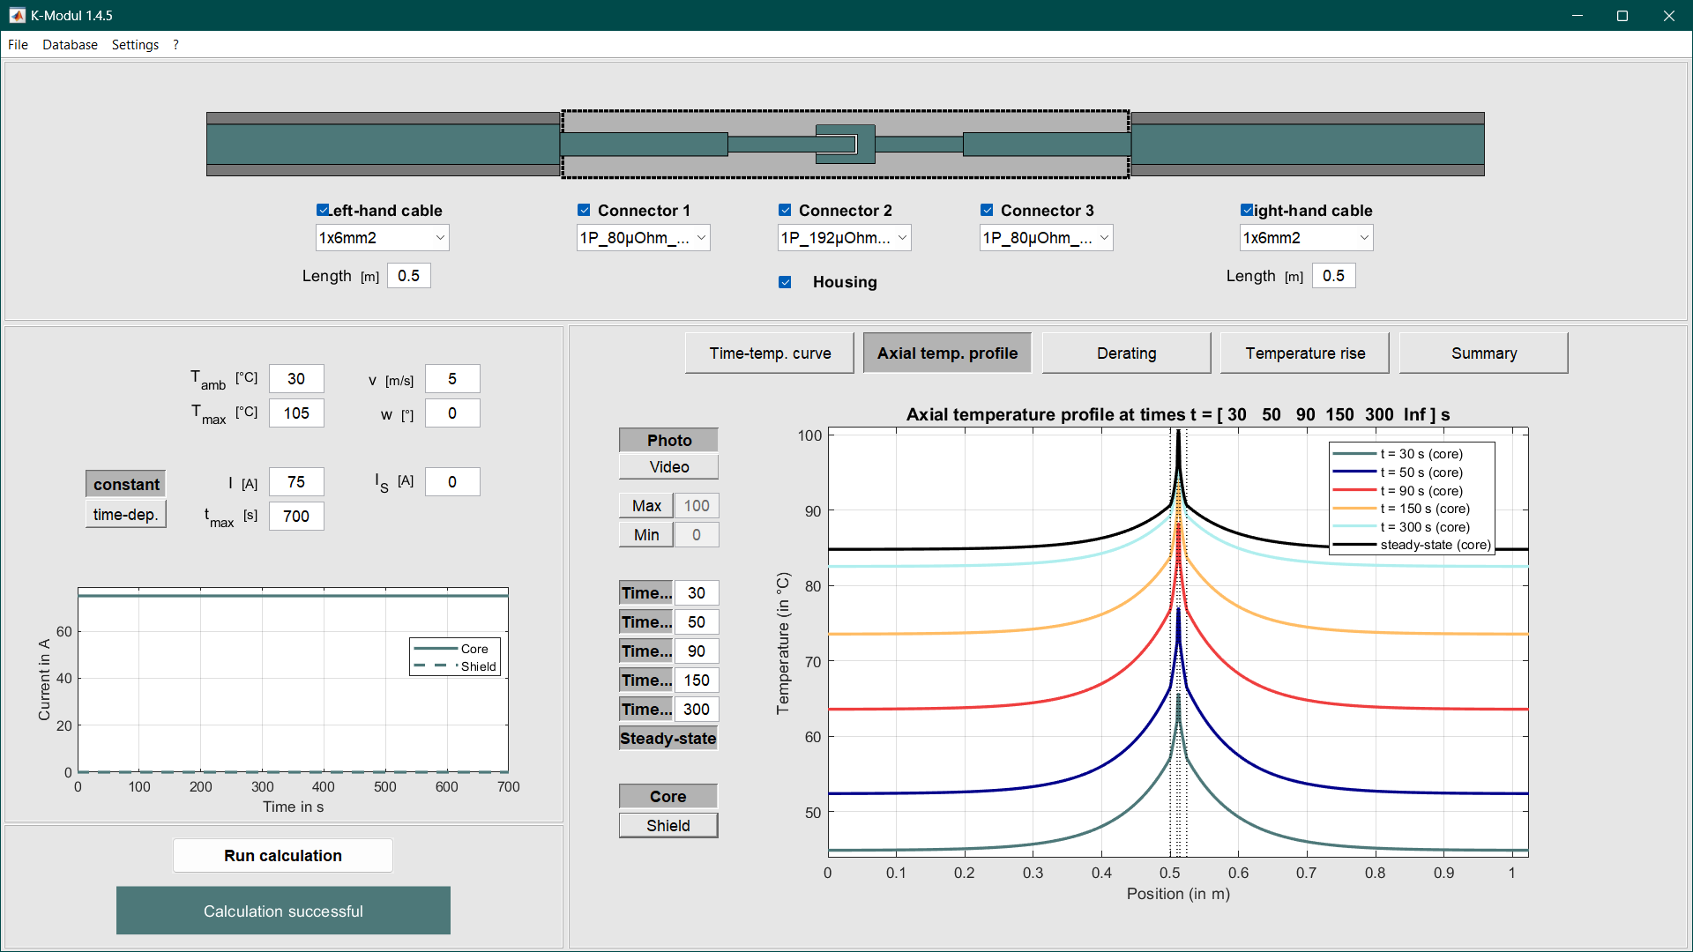Toggle the Right-hand cable checkbox
1693x952 pixels.
[x=1247, y=210]
